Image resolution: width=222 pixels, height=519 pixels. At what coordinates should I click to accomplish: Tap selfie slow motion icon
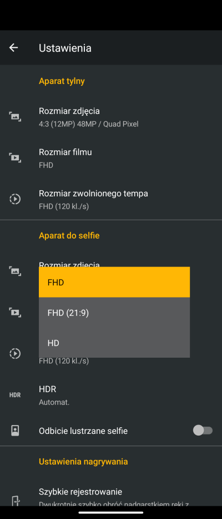pyautogui.click(x=15, y=353)
